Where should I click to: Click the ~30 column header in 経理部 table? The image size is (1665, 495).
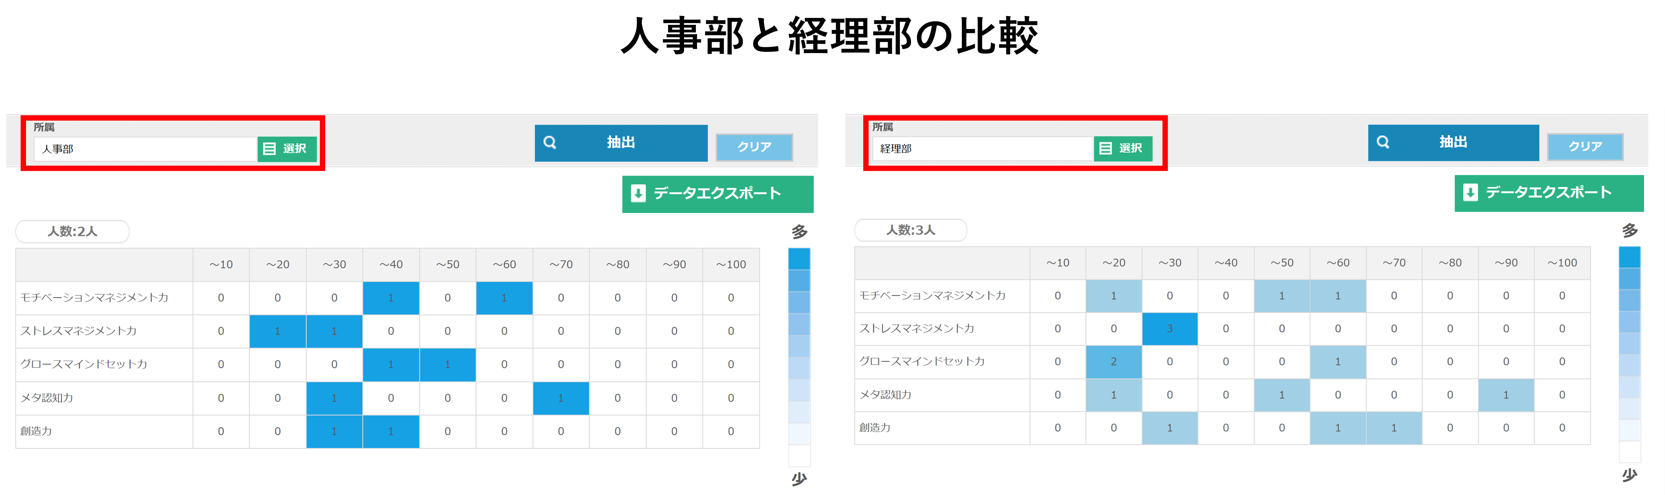point(1170,263)
